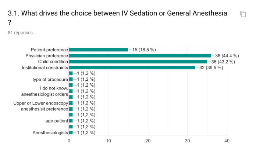
Task: Click the "81 réponses" text
Action: pos(20,33)
